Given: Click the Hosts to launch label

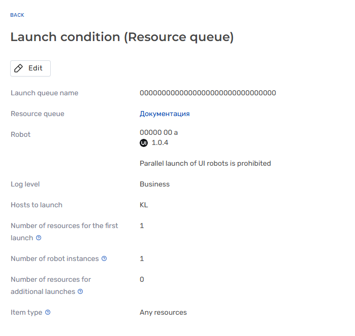Looking at the screenshot, I should point(37,205).
